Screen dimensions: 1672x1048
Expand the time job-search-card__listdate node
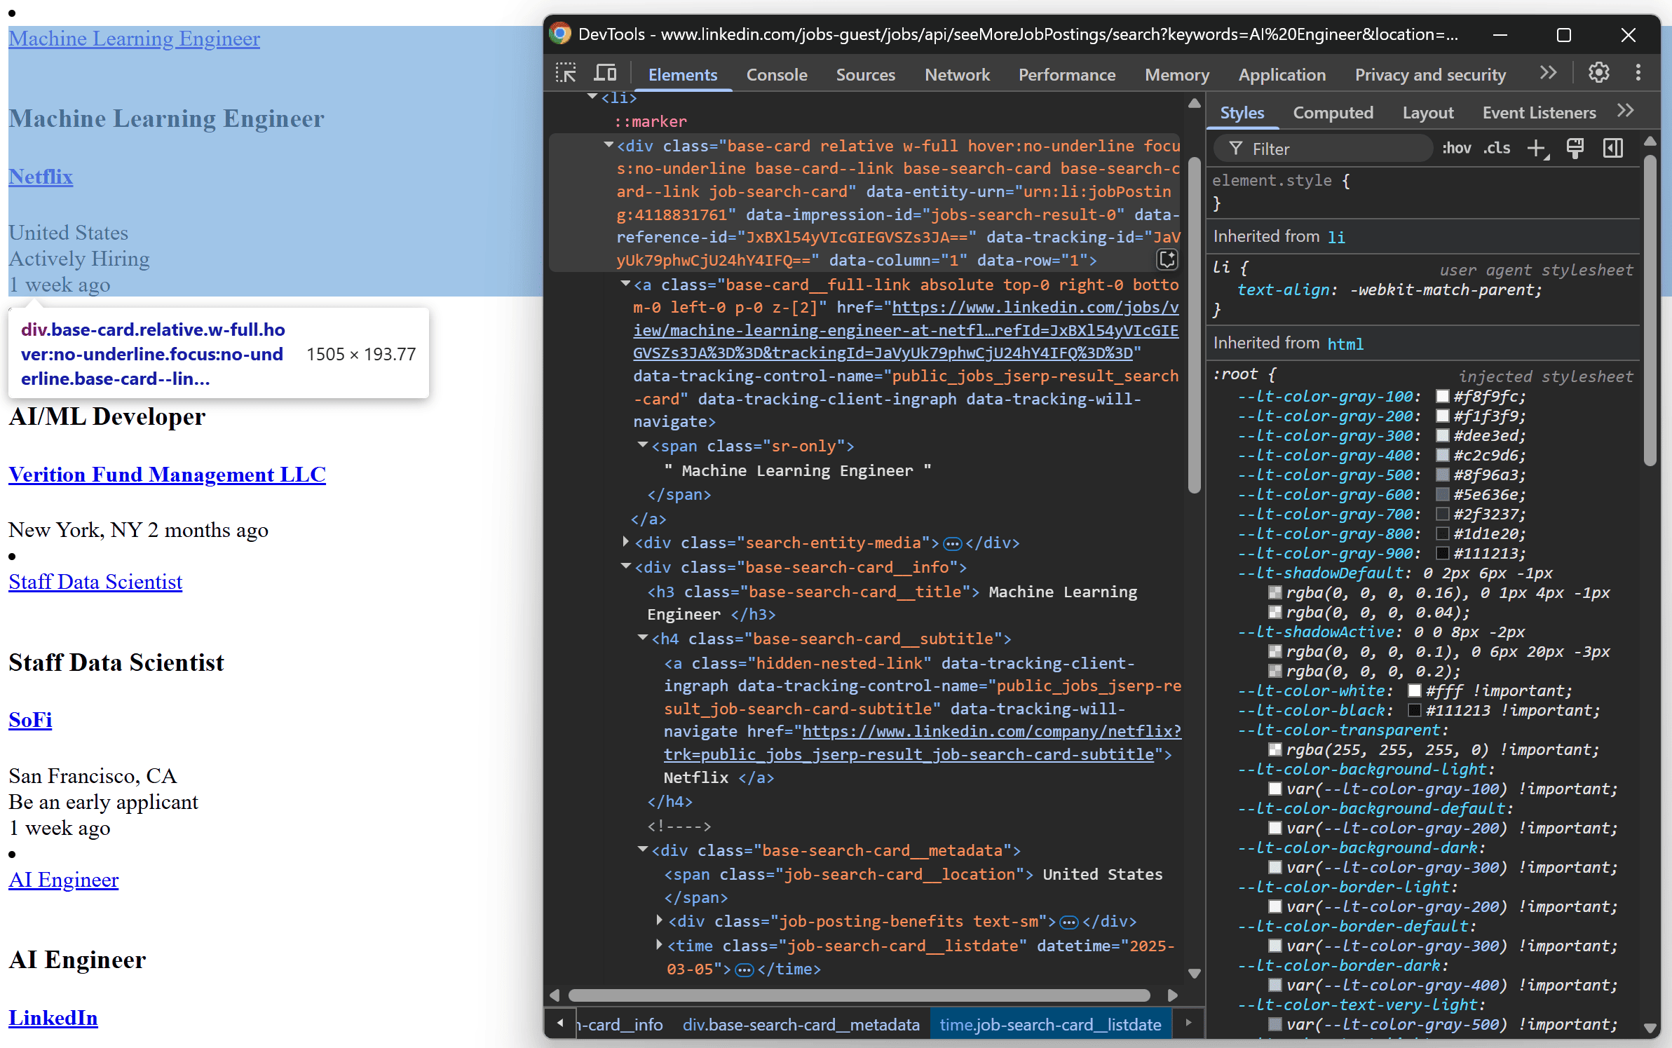point(659,946)
